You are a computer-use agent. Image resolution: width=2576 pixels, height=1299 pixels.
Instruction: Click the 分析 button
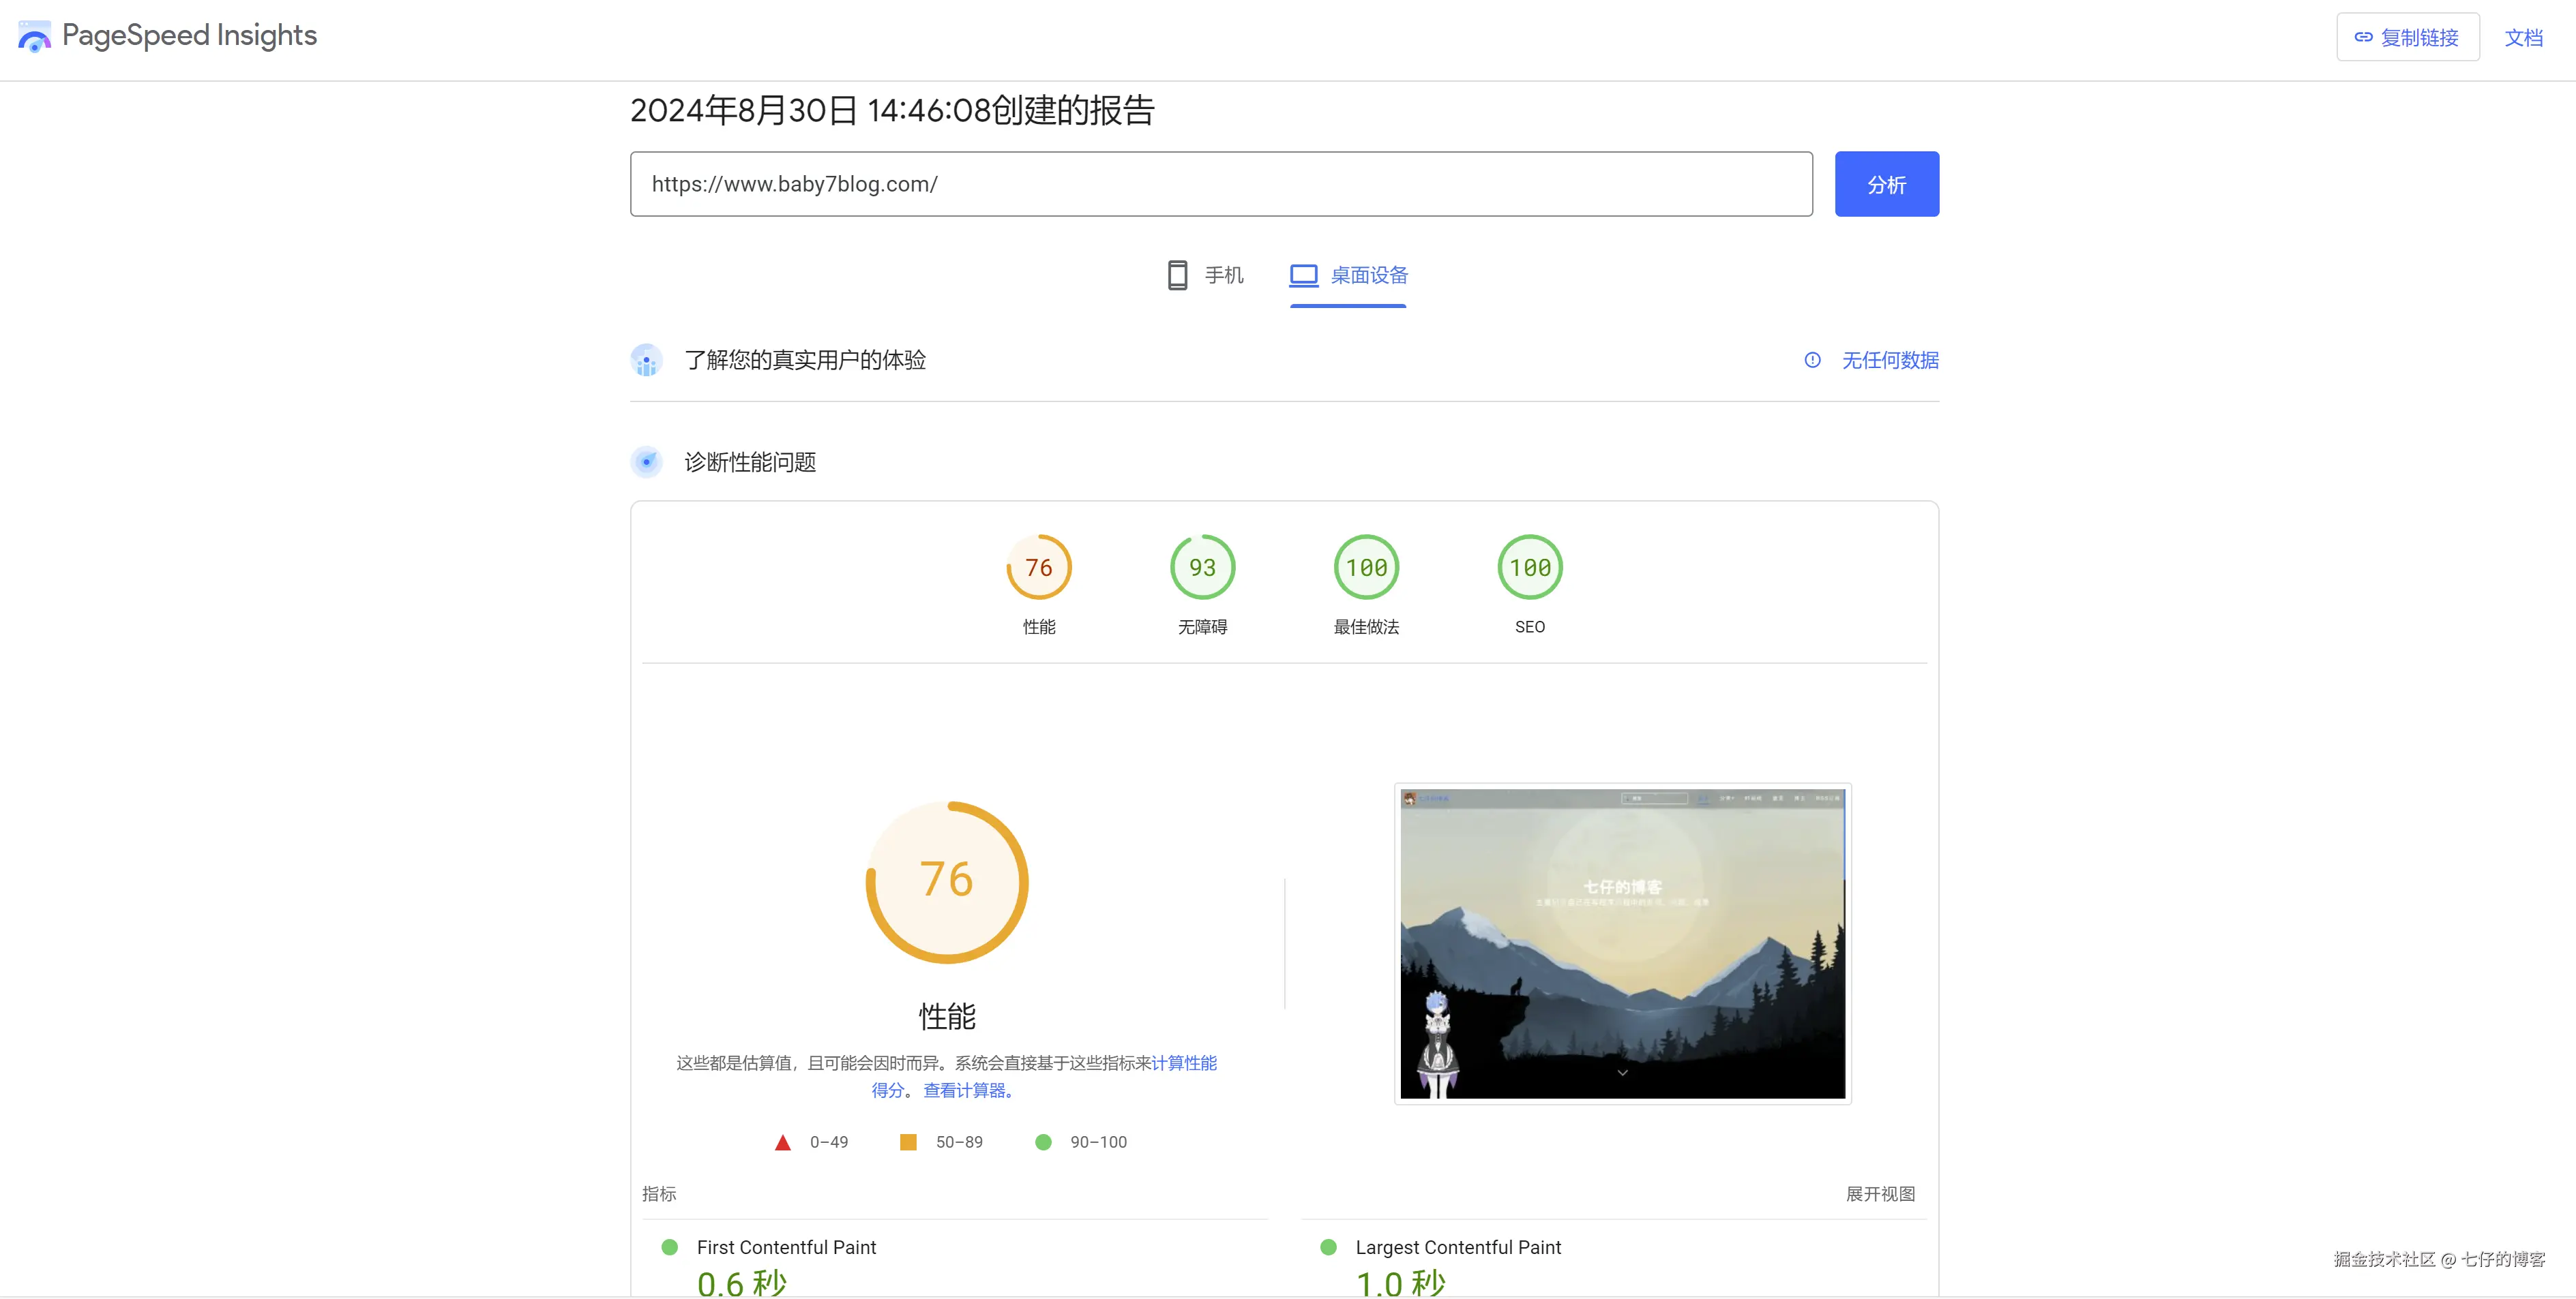(x=1886, y=184)
